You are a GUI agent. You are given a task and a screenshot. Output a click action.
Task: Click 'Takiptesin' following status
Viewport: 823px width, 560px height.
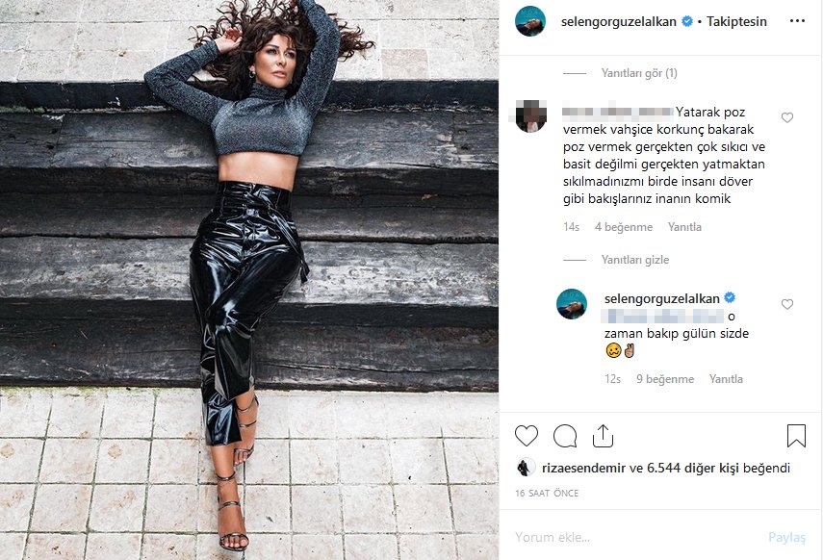[736, 21]
